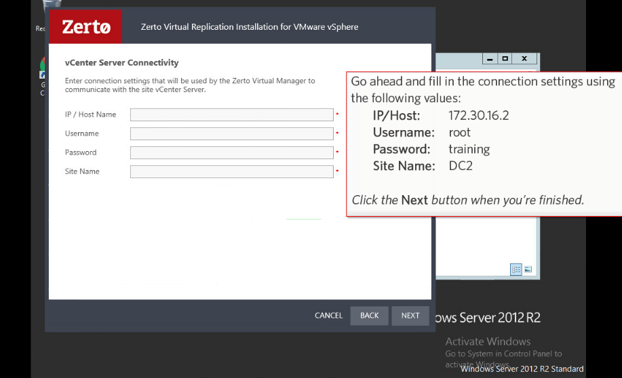The image size is (622, 378).
Task: Maximize the background Explorer window
Action: [x=505, y=60]
